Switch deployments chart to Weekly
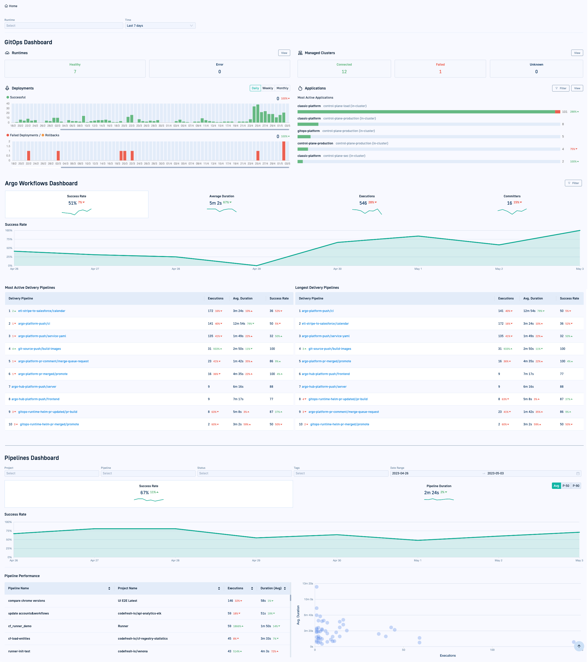Viewport: 588px width, 662px height. tap(268, 88)
